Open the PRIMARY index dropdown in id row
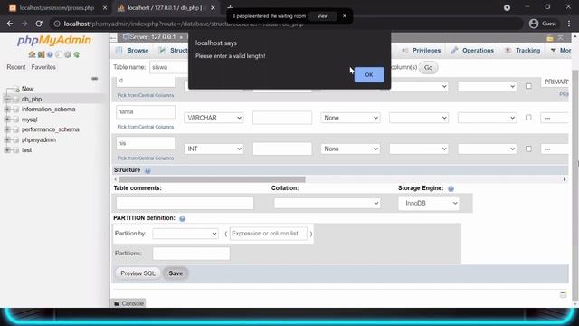Viewport: 579px width, 326px height. [555, 81]
